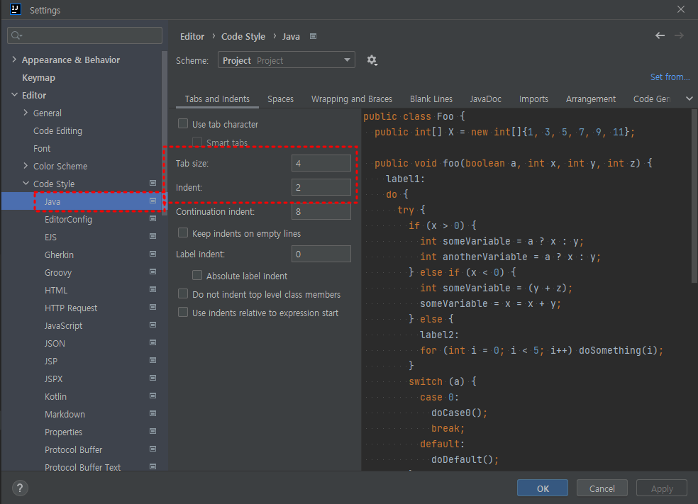698x504 pixels.
Task: Open the help question mark button
Action: pyautogui.click(x=20, y=488)
